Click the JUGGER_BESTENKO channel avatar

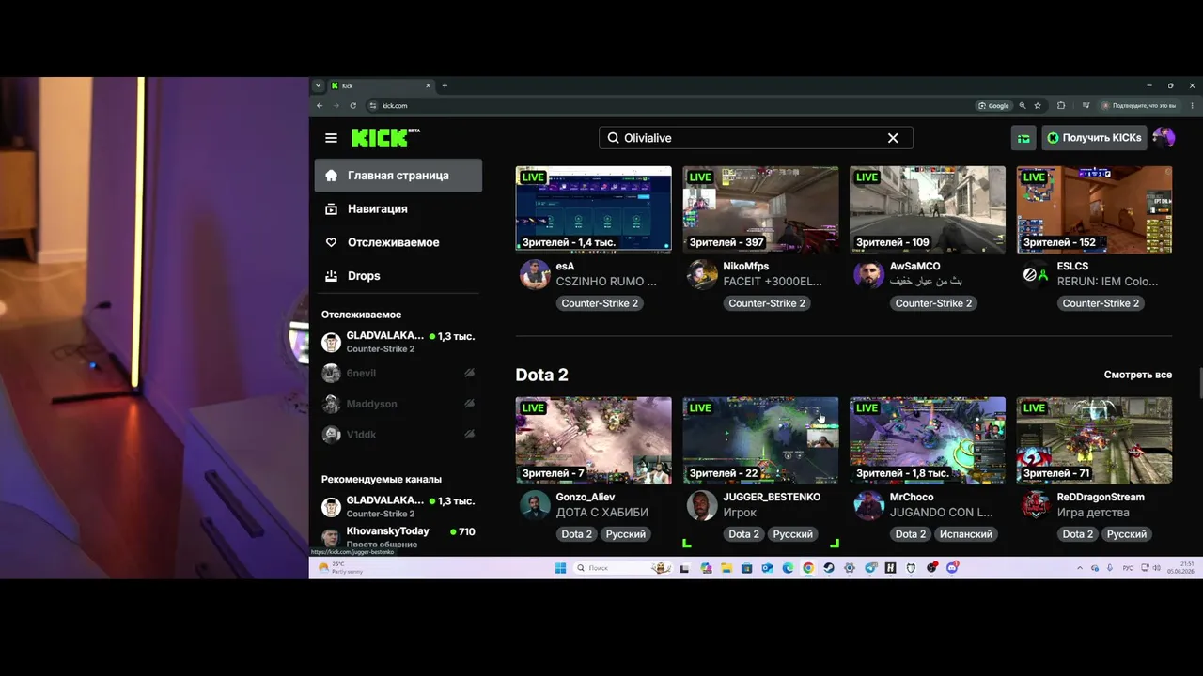coord(702,505)
